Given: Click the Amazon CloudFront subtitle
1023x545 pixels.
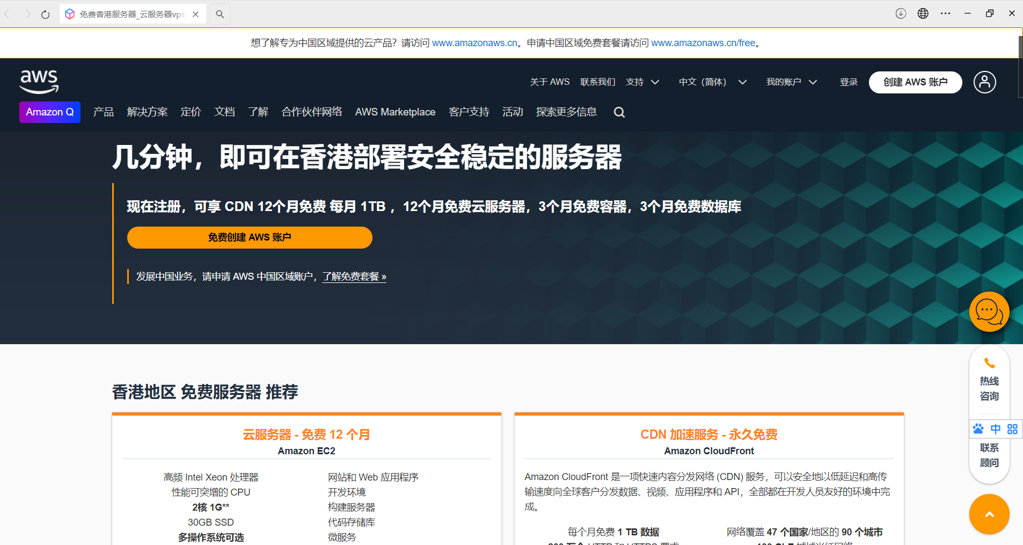Looking at the screenshot, I should pyautogui.click(x=709, y=451).
